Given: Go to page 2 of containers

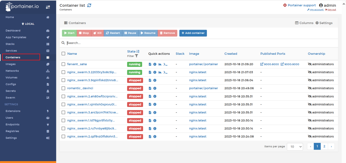Looking at the screenshot, I should 324,146.
